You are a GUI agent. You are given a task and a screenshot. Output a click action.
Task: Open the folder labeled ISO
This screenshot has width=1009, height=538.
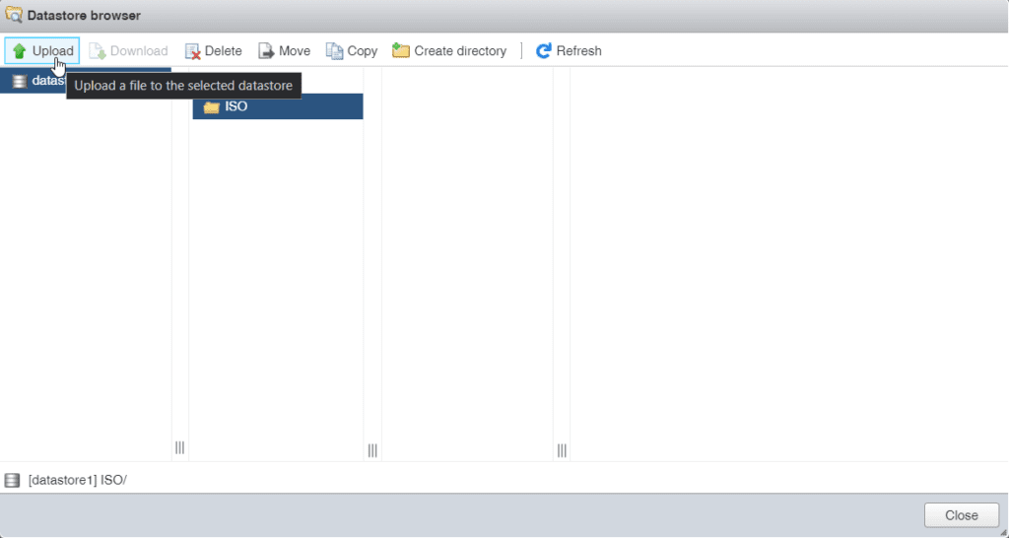pyautogui.click(x=236, y=106)
